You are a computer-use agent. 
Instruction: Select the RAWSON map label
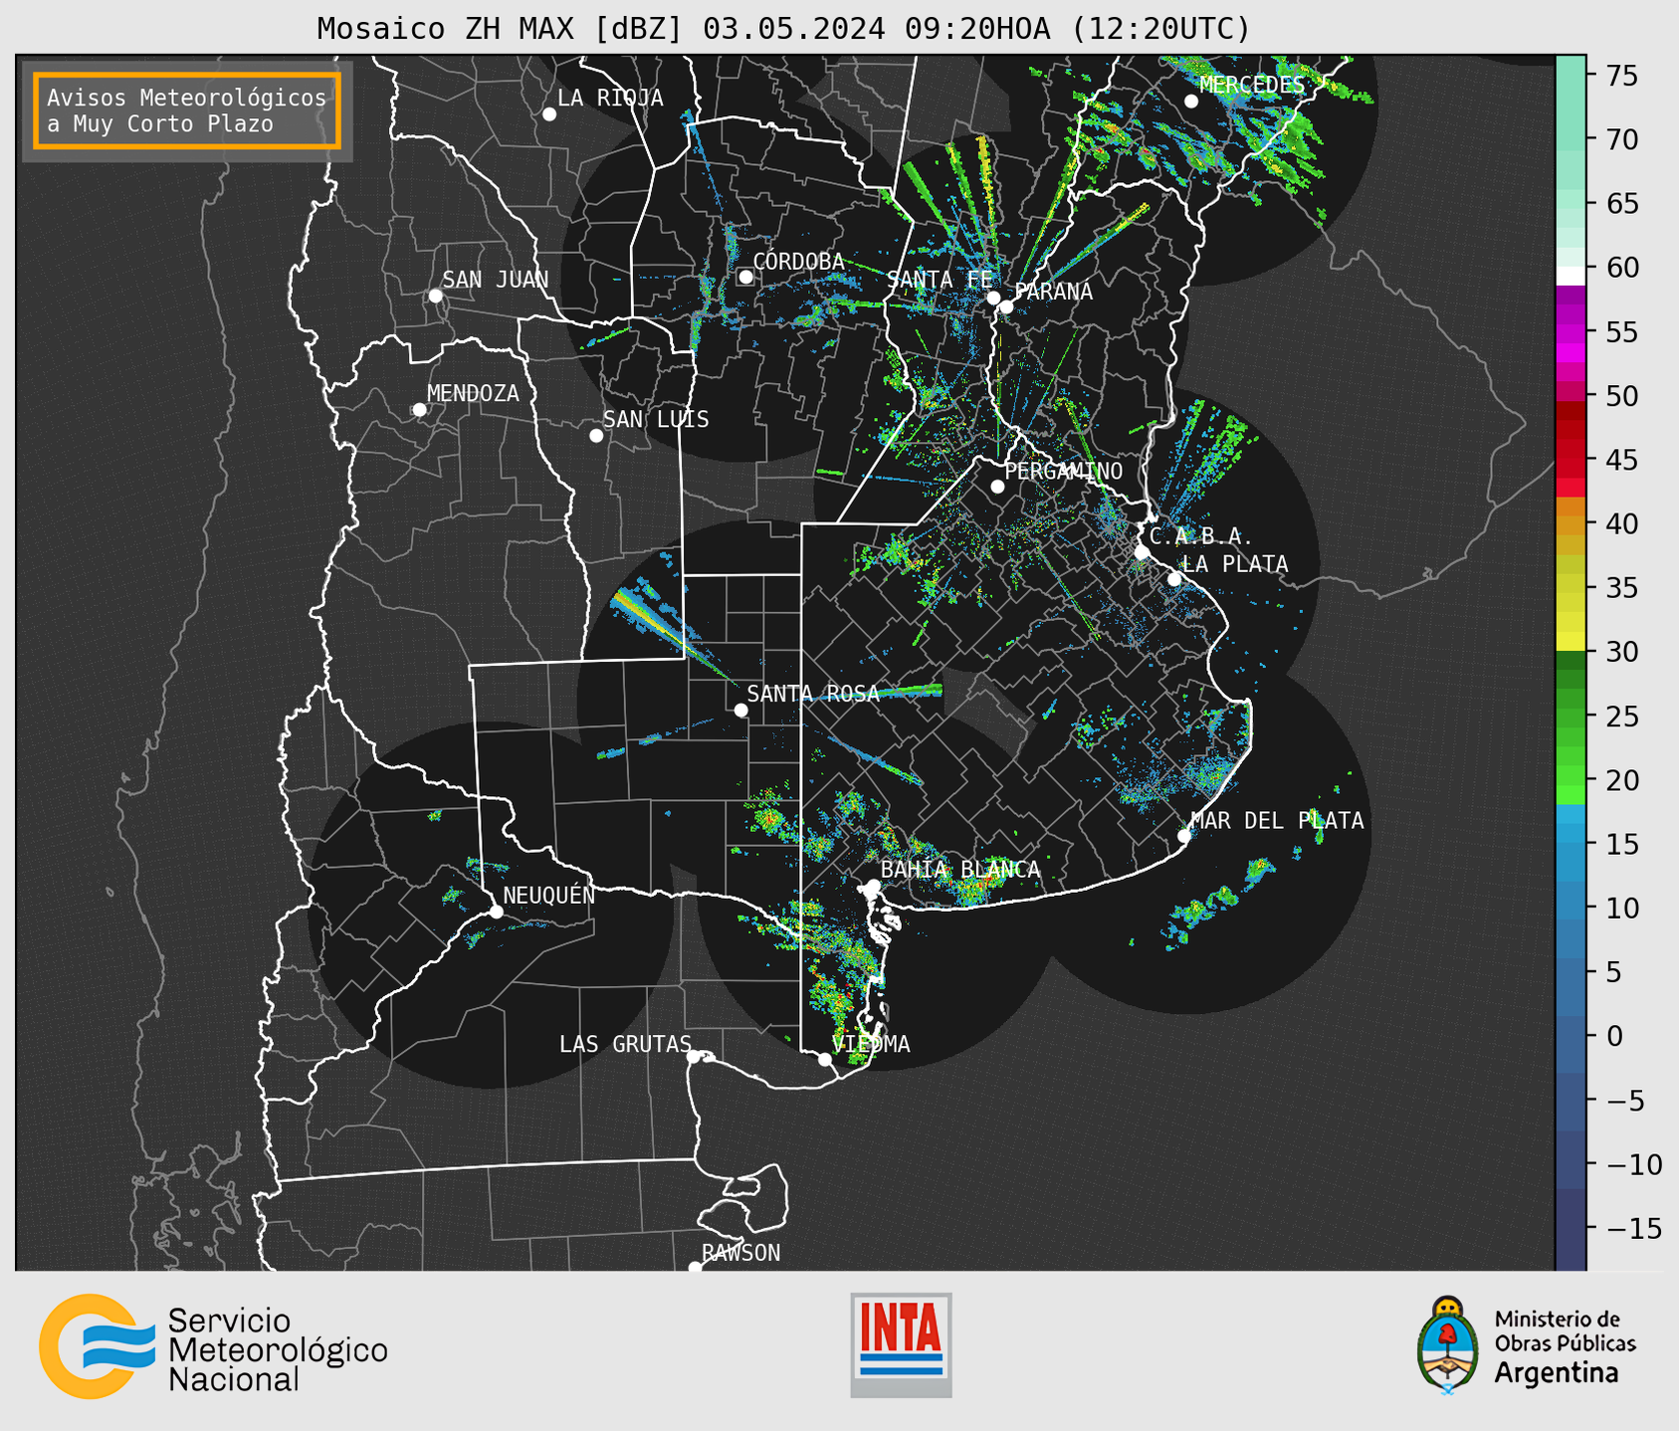[x=741, y=1253]
